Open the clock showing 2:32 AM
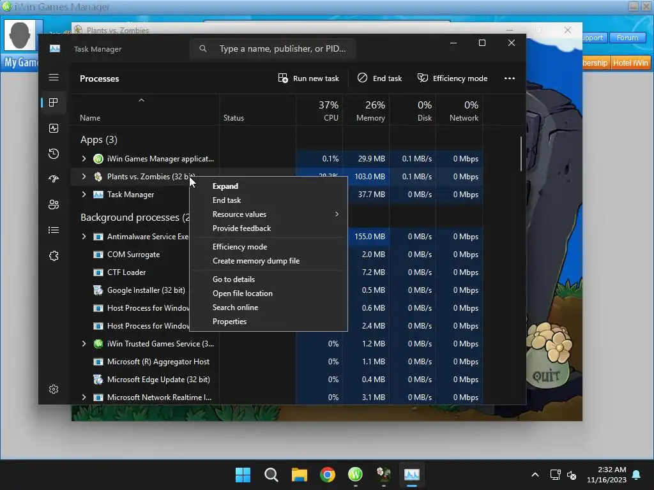 pyautogui.click(x=607, y=475)
